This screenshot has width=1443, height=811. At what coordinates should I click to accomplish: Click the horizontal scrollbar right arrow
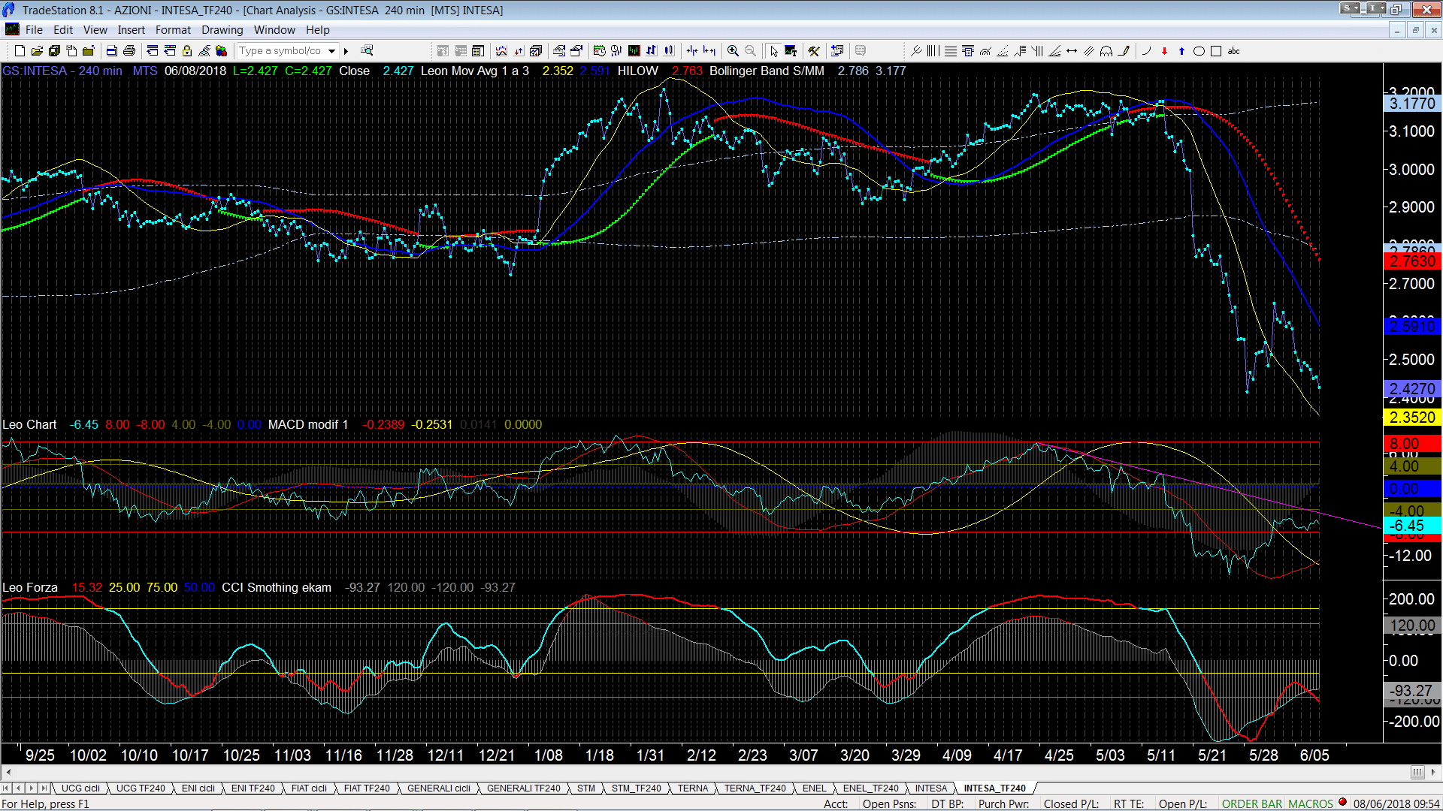click(x=1434, y=772)
